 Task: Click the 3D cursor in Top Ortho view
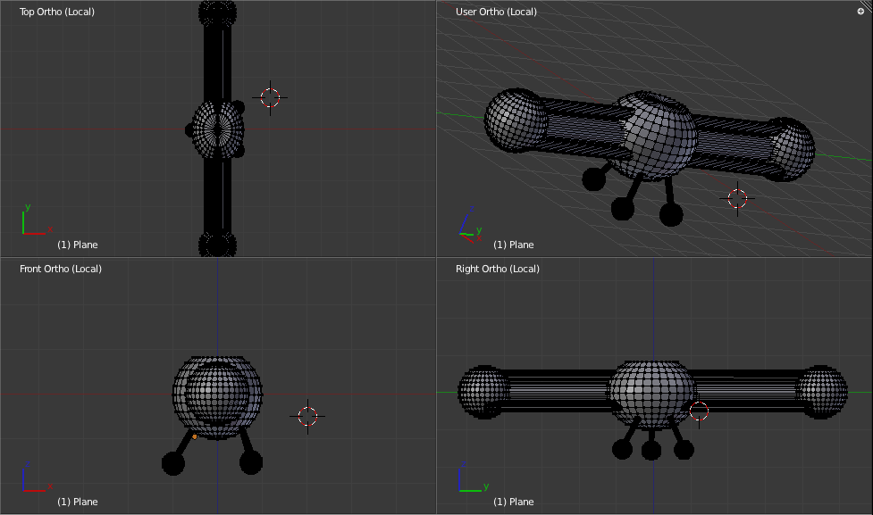point(270,97)
